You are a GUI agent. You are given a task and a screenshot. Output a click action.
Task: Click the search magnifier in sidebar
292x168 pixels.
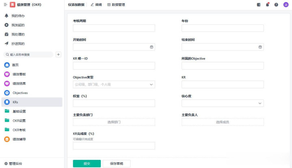tap(7, 55)
